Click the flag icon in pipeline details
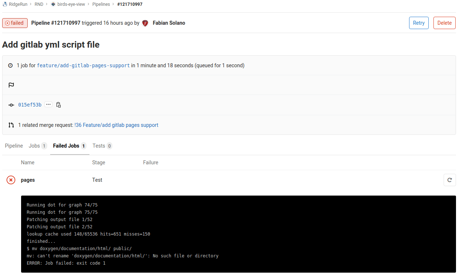 [x=11, y=85]
